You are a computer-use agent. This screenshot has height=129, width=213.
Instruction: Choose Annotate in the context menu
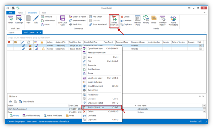pos(102,65)
